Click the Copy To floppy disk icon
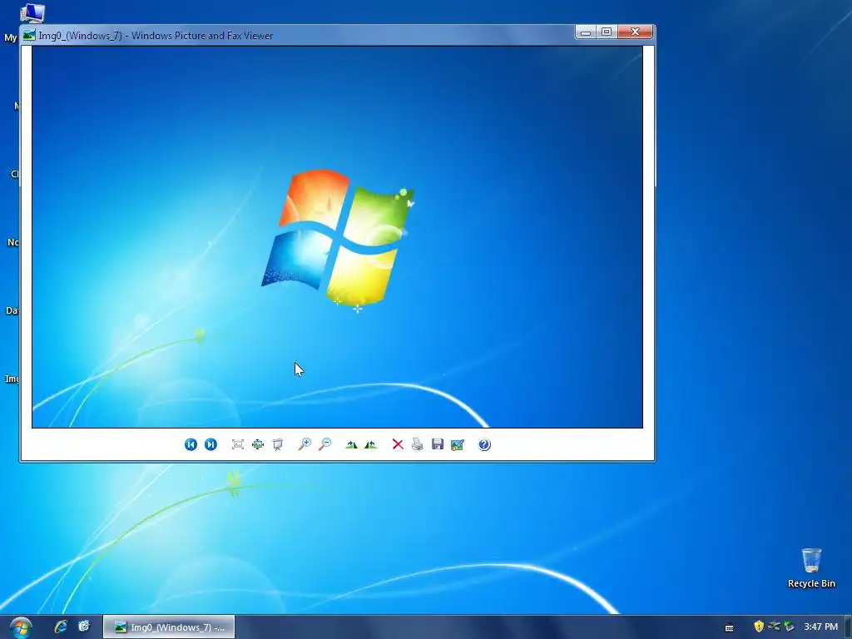 [438, 444]
